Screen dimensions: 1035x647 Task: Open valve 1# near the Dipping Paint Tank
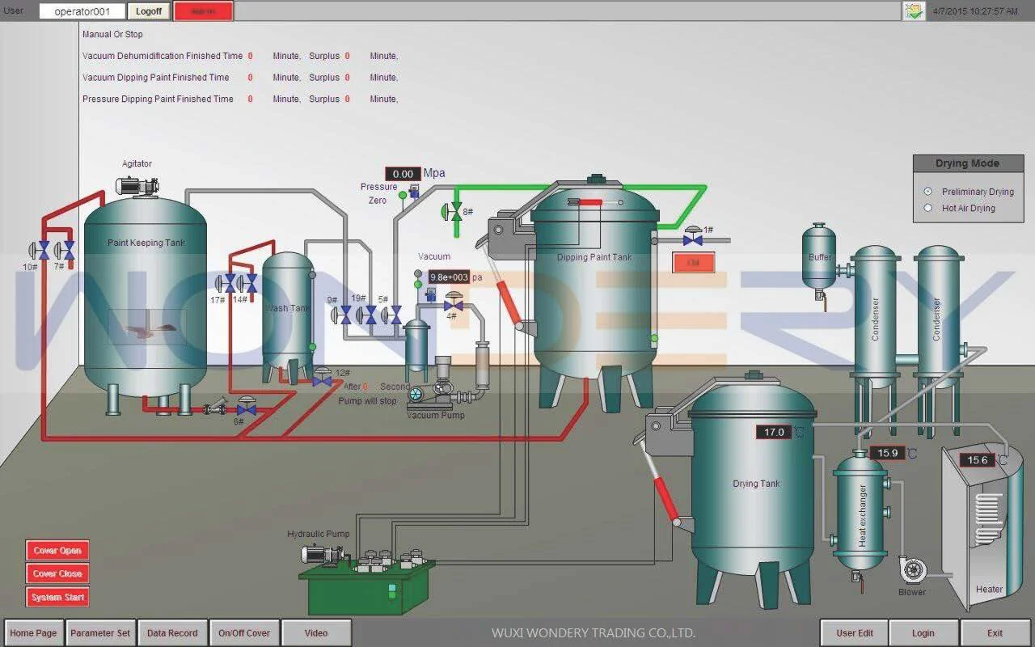click(x=694, y=239)
